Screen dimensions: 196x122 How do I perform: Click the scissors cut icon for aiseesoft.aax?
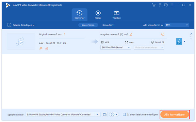[47, 48]
